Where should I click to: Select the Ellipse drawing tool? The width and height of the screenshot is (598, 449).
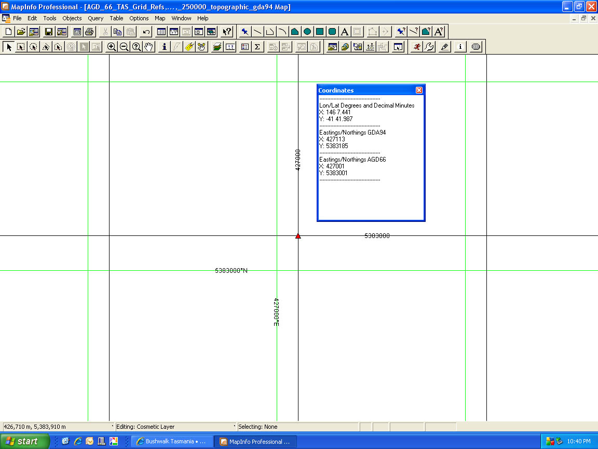[x=307, y=32]
